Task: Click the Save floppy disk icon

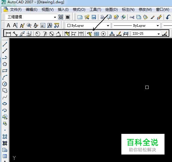Action: tap(94, 17)
